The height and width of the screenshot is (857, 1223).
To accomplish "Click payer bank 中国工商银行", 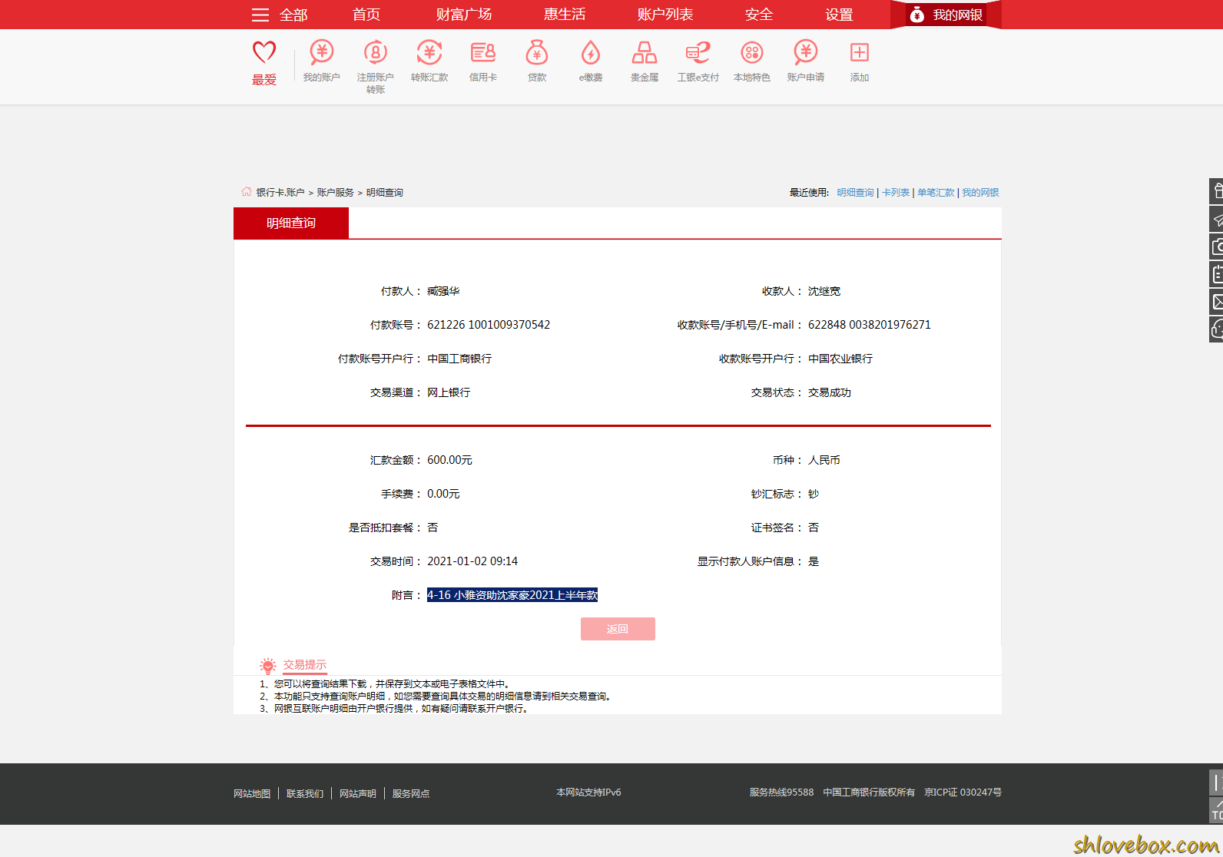I will click(x=459, y=359).
